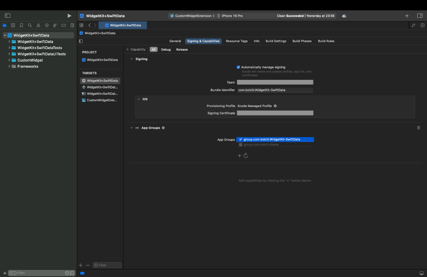Collapse the Signing section
Viewport: 427px width, 277px height.
click(131, 59)
